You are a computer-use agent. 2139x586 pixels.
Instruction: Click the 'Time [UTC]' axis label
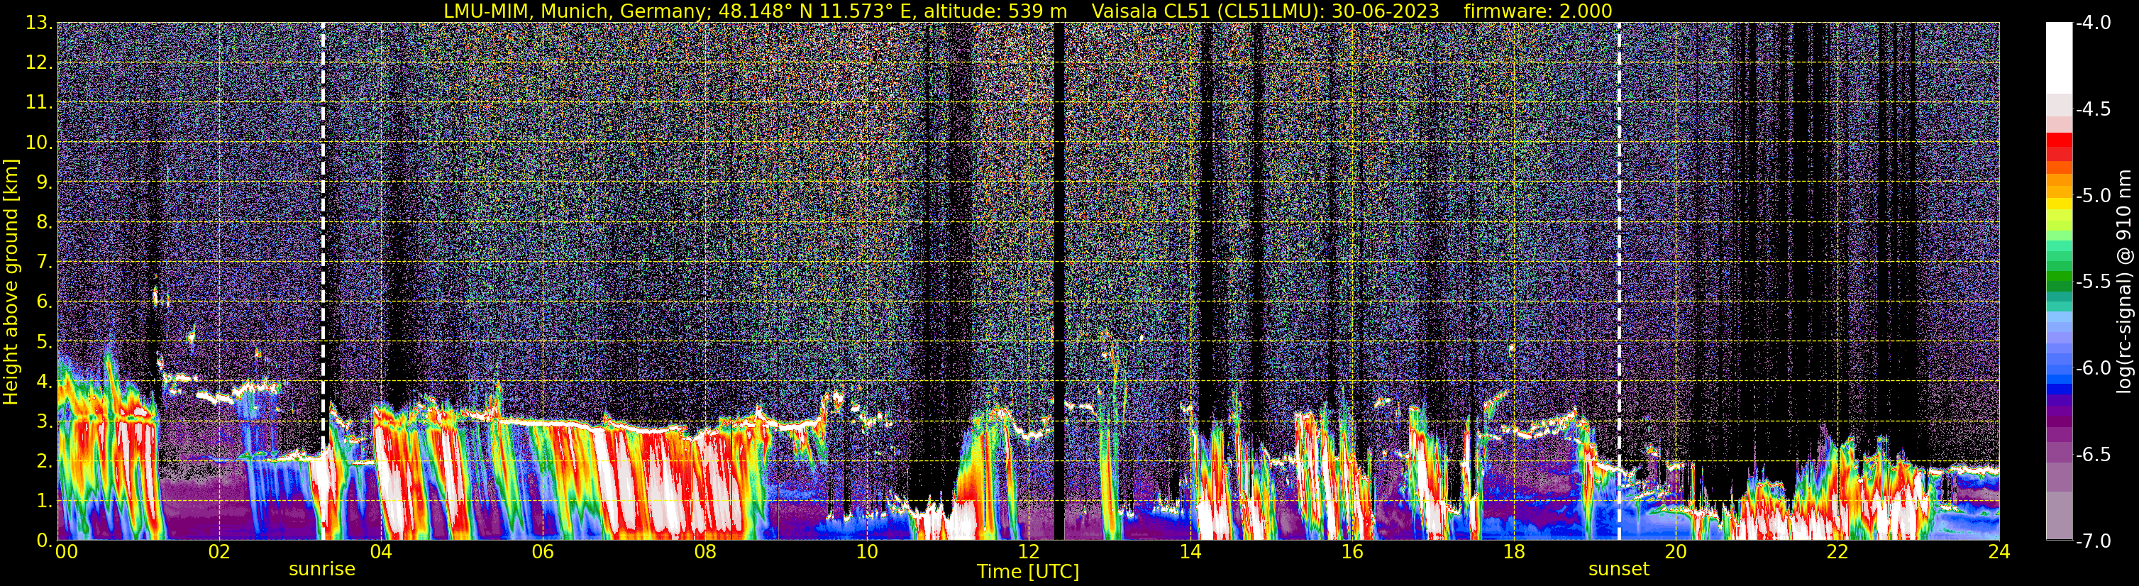click(1028, 572)
